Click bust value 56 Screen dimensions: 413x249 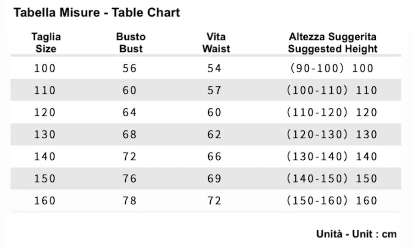[130, 69]
